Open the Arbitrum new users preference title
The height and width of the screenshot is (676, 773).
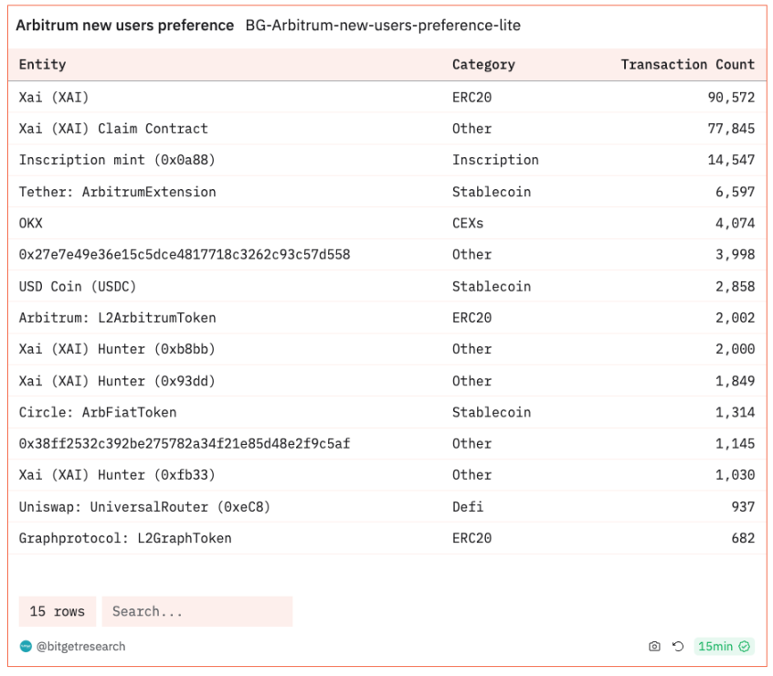(x=125, y=26)
